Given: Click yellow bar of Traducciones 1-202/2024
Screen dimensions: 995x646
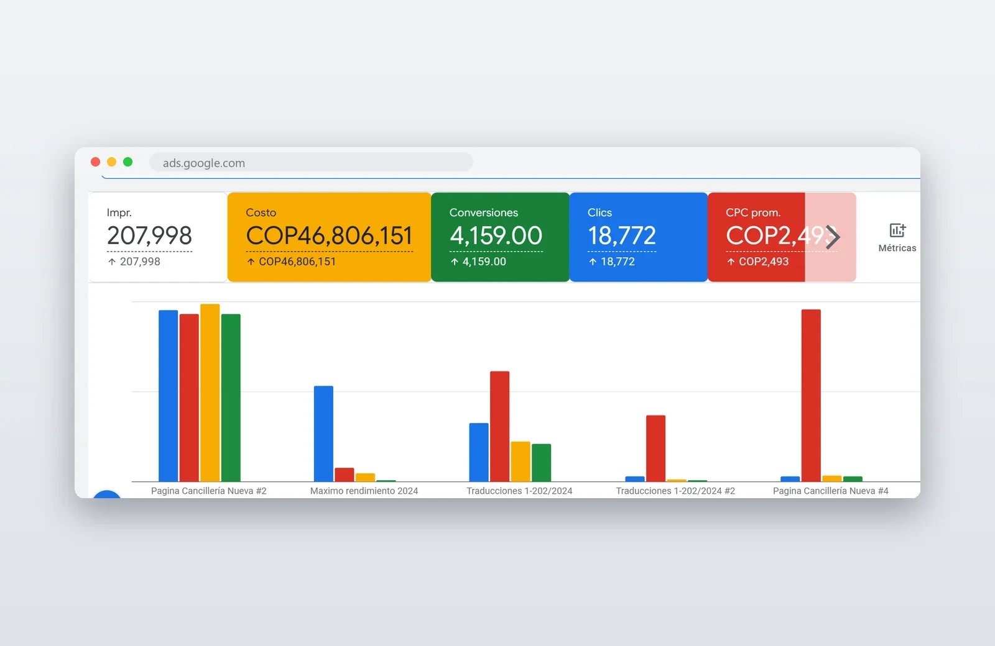Looking at the screenshot, I should coord(521,462).
